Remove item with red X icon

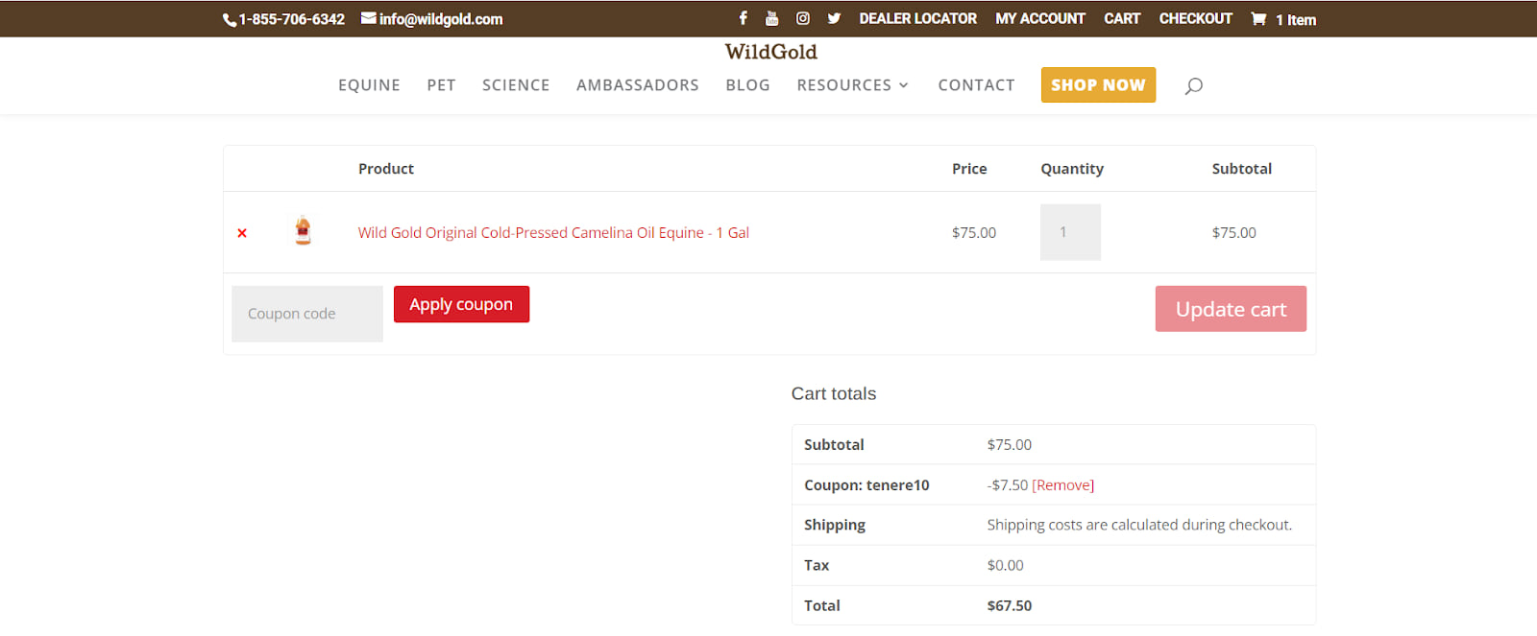[242, 233]
